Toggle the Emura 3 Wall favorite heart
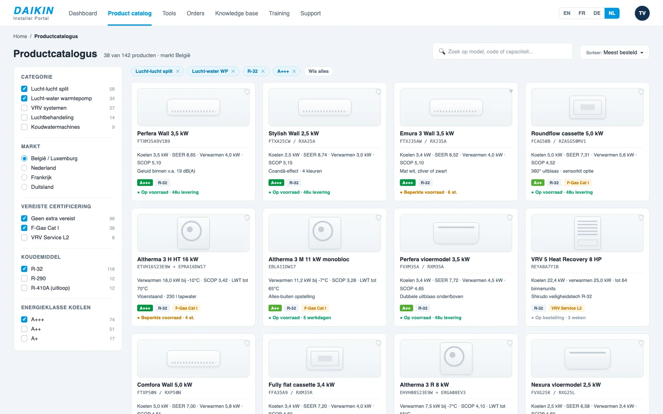Viewport: 663px width, 414px height. pos(511,91)
